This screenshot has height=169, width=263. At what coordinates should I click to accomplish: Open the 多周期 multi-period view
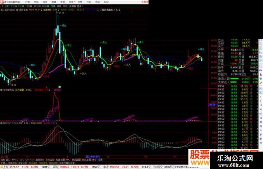pos(72,6)
